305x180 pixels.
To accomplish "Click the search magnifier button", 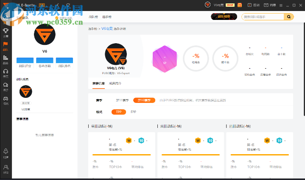I will coord(289,17).
